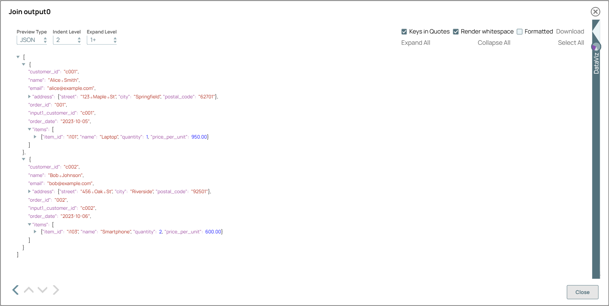This screenshot has height=306, width=609.
Task: Close the Join output0 dialog with X icon
Action: pos(595,12)
